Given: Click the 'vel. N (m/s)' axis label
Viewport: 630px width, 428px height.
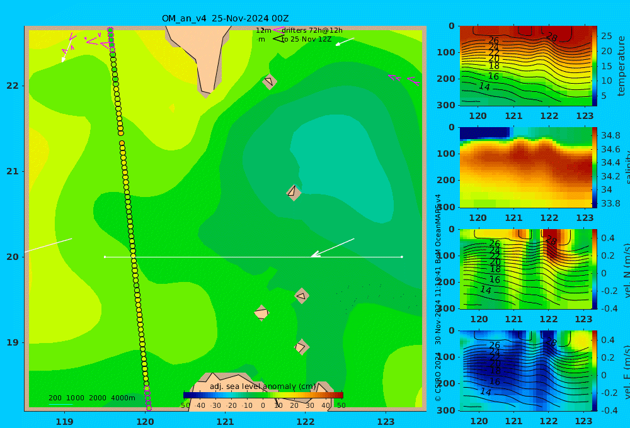Looking at the screenshot, I should point(626,270).
